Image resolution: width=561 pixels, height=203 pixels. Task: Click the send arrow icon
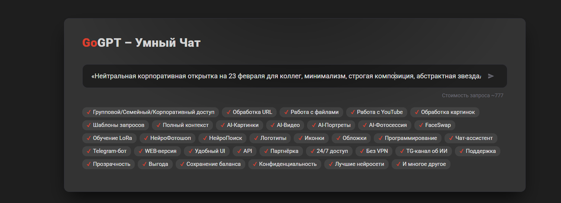[x=491, y=76]
